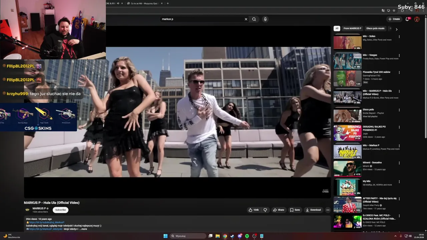Open 'Mix – Veegas' thumbnail
Image resolution: width=427 pixels, height=240 pixels.
coord(347,61)
